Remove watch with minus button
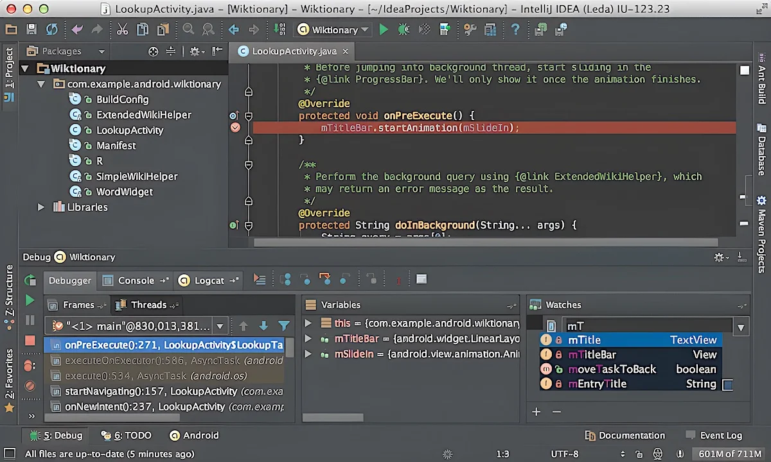771x462 pixels. click(x=556, y=411)
